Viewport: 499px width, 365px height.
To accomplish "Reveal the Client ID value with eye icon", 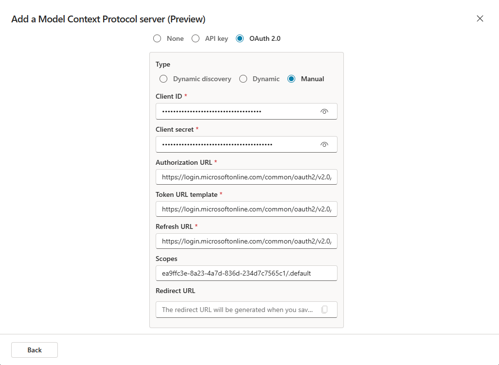I will [x=324, y=111].
